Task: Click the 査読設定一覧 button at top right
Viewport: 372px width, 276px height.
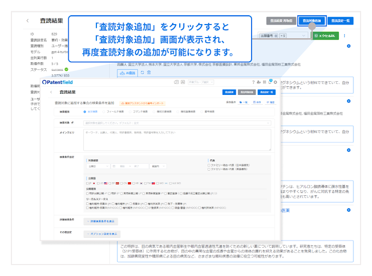Action: pyautogui.click(x=341, y=21)
